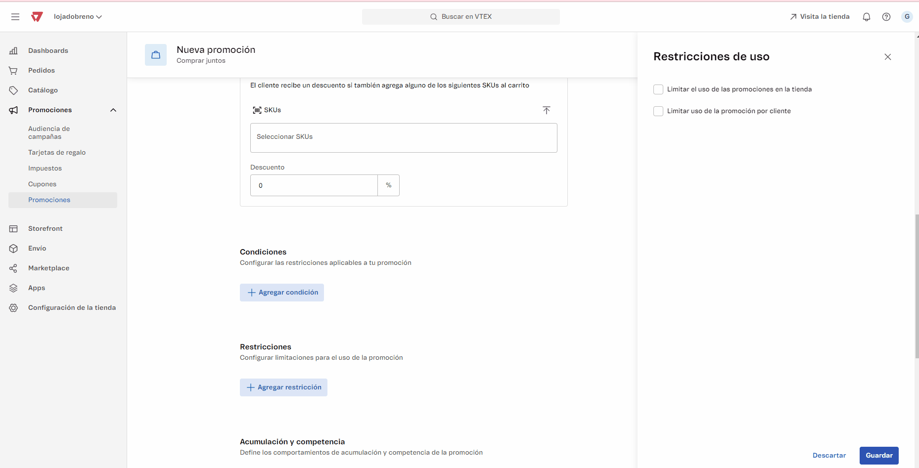Enable limit promotion use in store
The image size is (919, 468).
click(658, 89)
